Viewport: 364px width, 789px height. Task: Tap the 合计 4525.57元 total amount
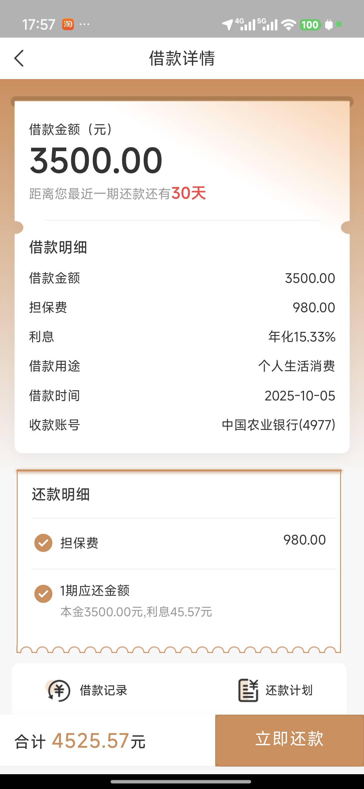(x=80, y=741)
